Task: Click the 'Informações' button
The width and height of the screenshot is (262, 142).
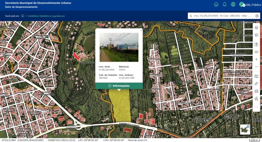Action: click(119, 86)
